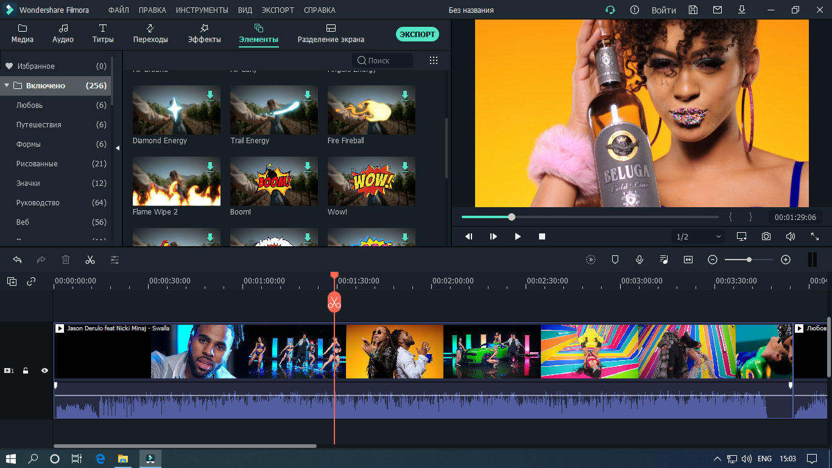Zoom in timeline with plus icon

click(786, 260)
